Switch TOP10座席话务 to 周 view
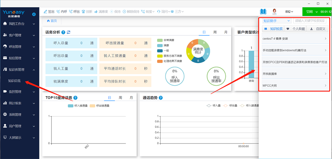The height and width of the screenshot is (159, 332). [x=120, y=98]
